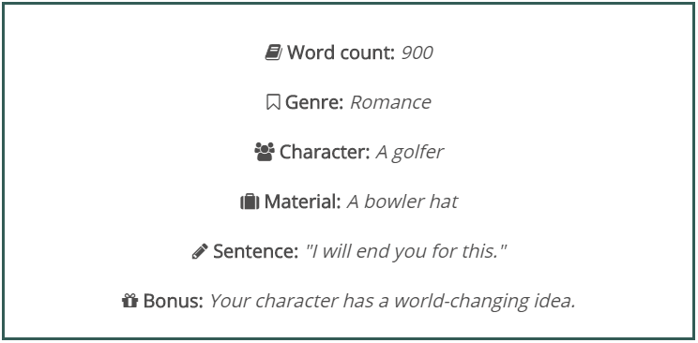Click the bookmark icon next to Genre
Screen dimensions: 698x343
pos(273,103)
